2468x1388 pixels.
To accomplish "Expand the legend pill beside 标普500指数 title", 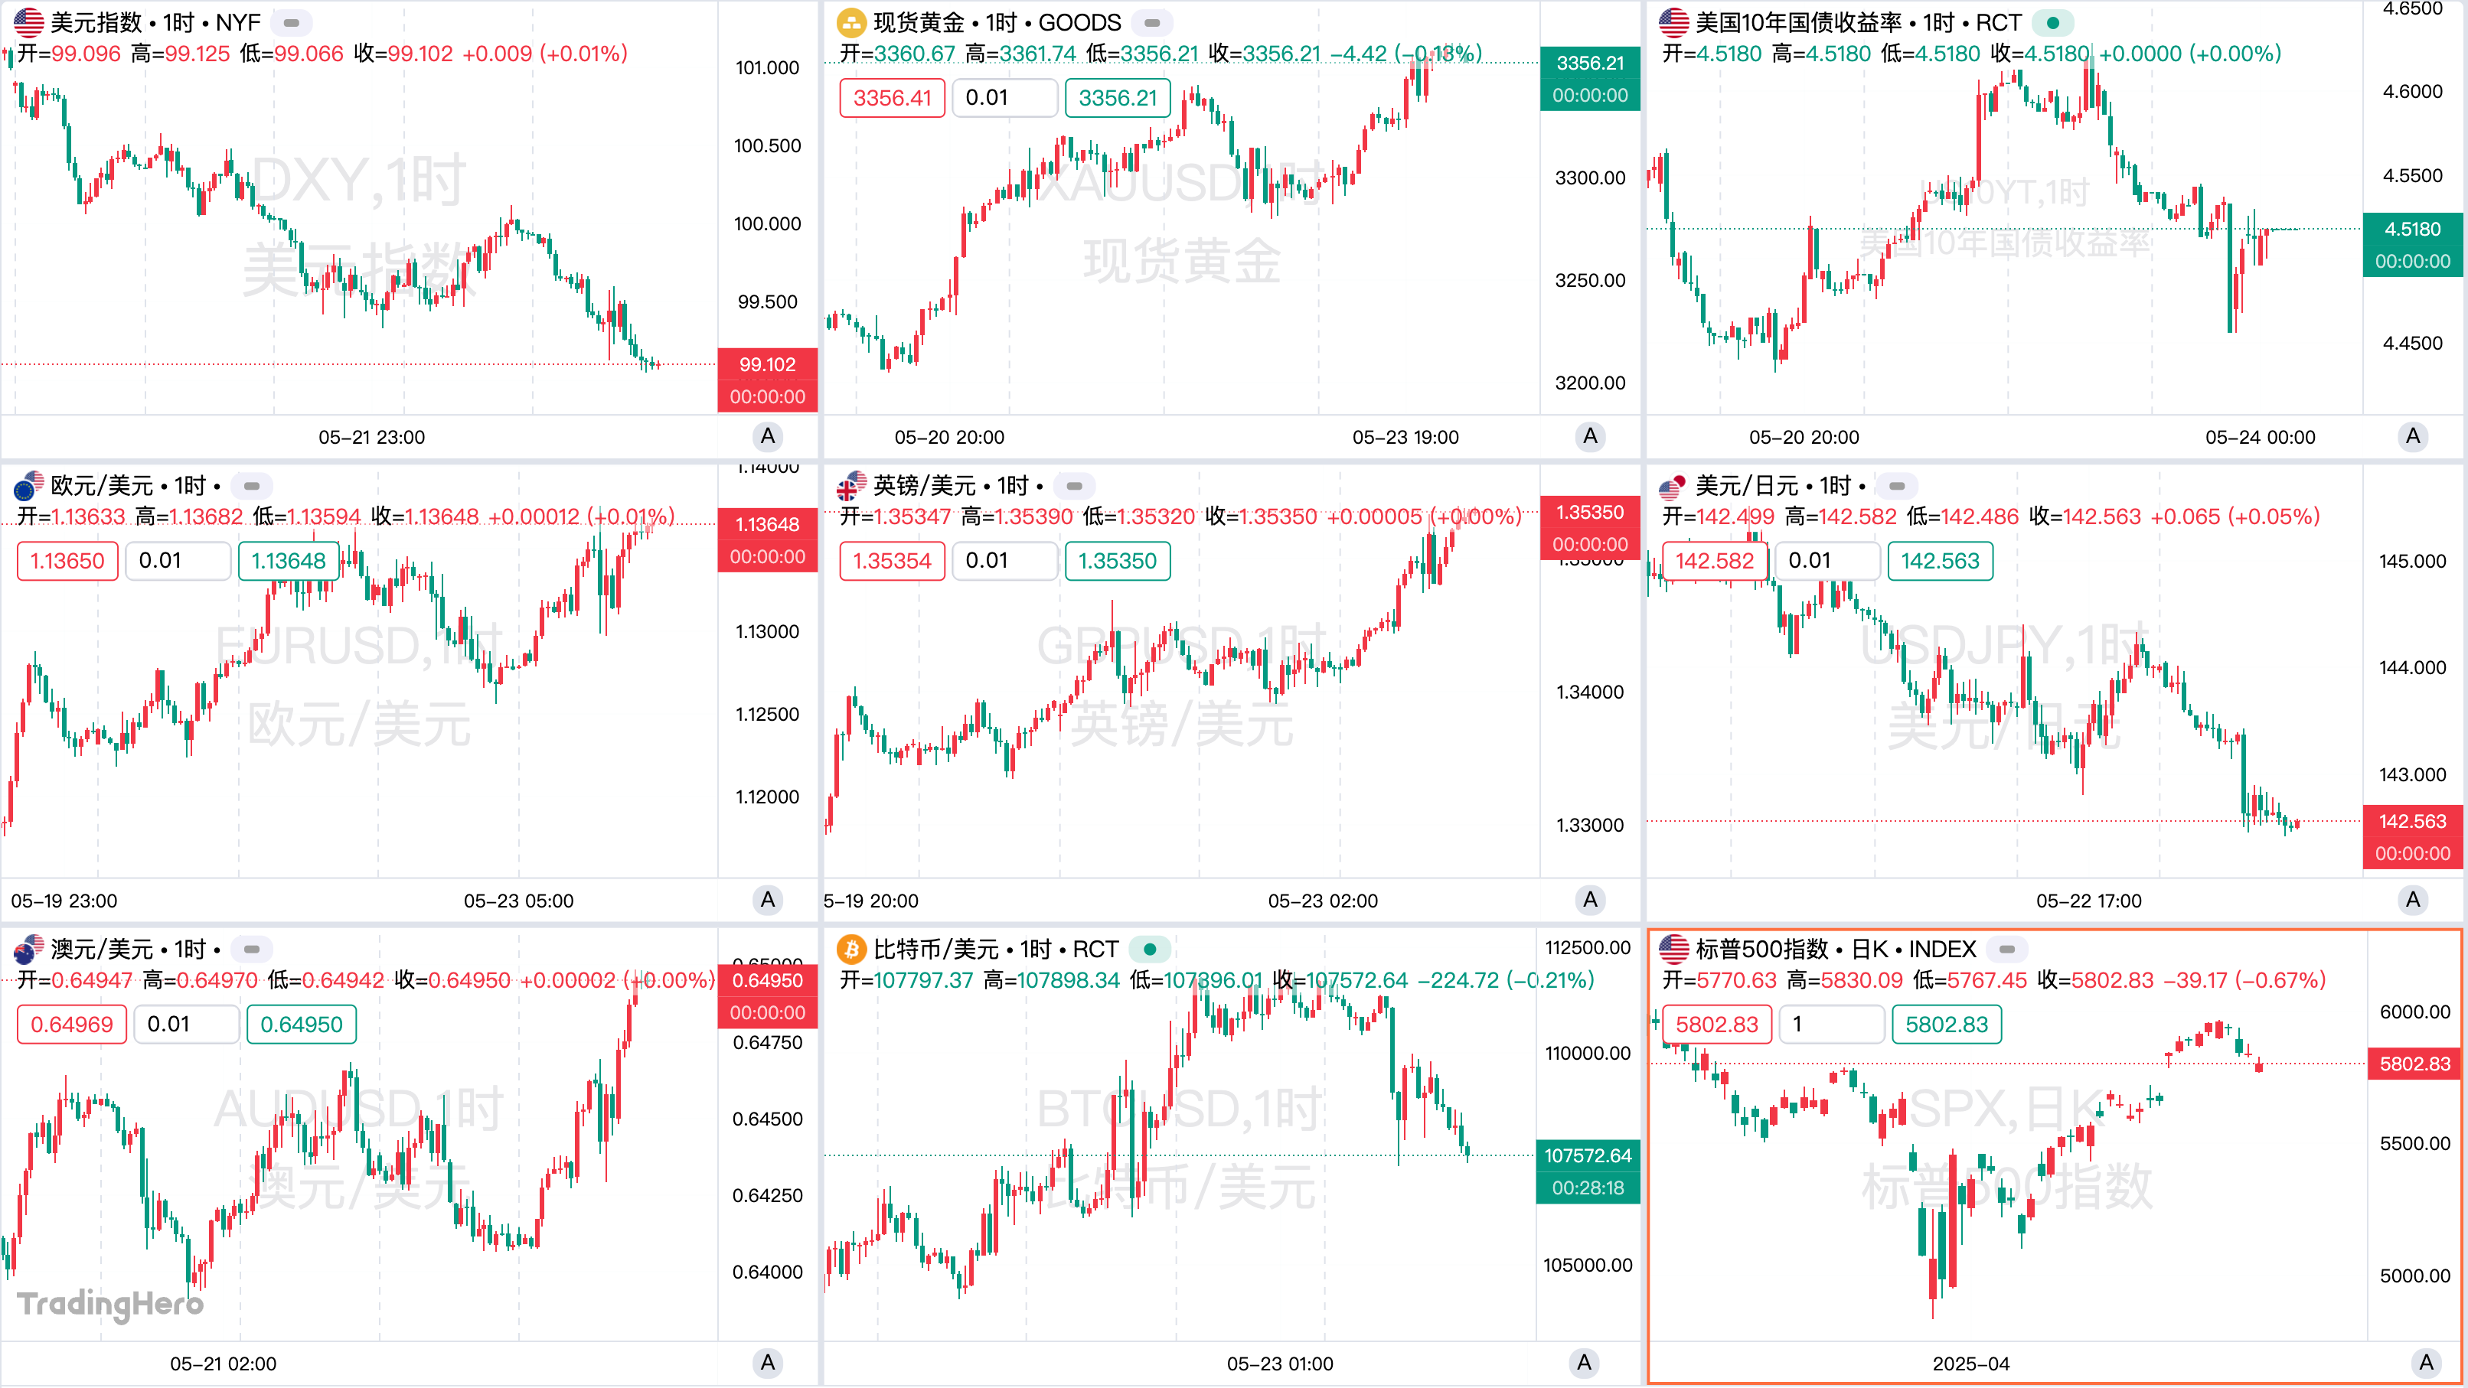I will point(2007,950).
